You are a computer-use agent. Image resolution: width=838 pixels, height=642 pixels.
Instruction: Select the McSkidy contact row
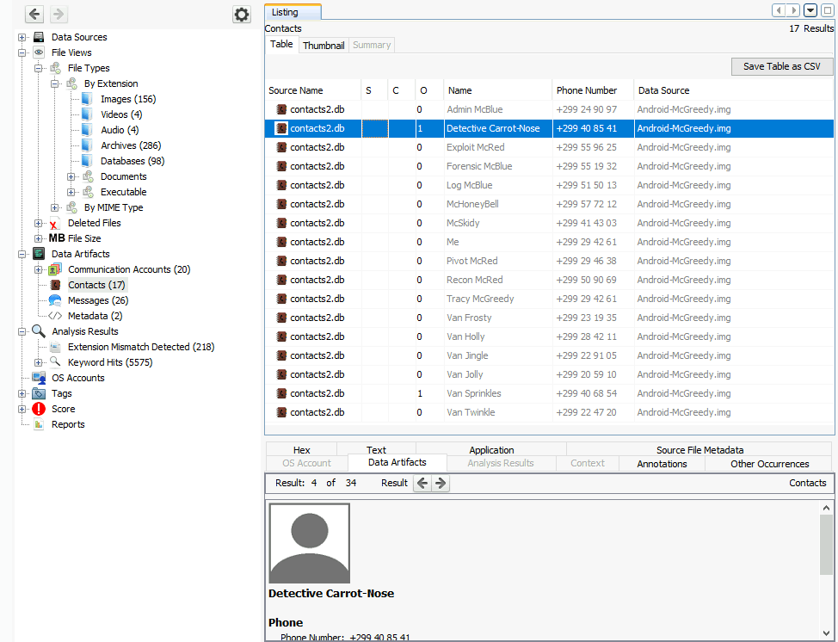[550, 223]
